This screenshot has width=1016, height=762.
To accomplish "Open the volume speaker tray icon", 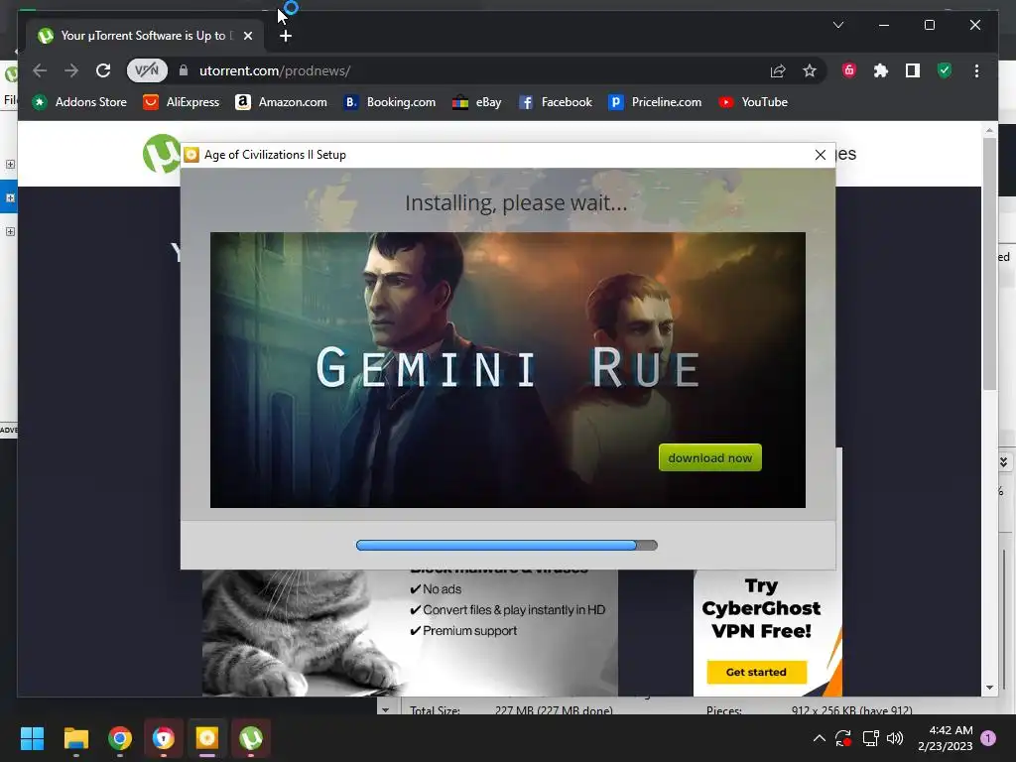I will point(895,738).
